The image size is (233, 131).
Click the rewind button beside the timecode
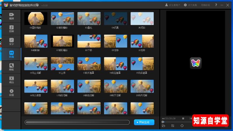pos(163,118)
